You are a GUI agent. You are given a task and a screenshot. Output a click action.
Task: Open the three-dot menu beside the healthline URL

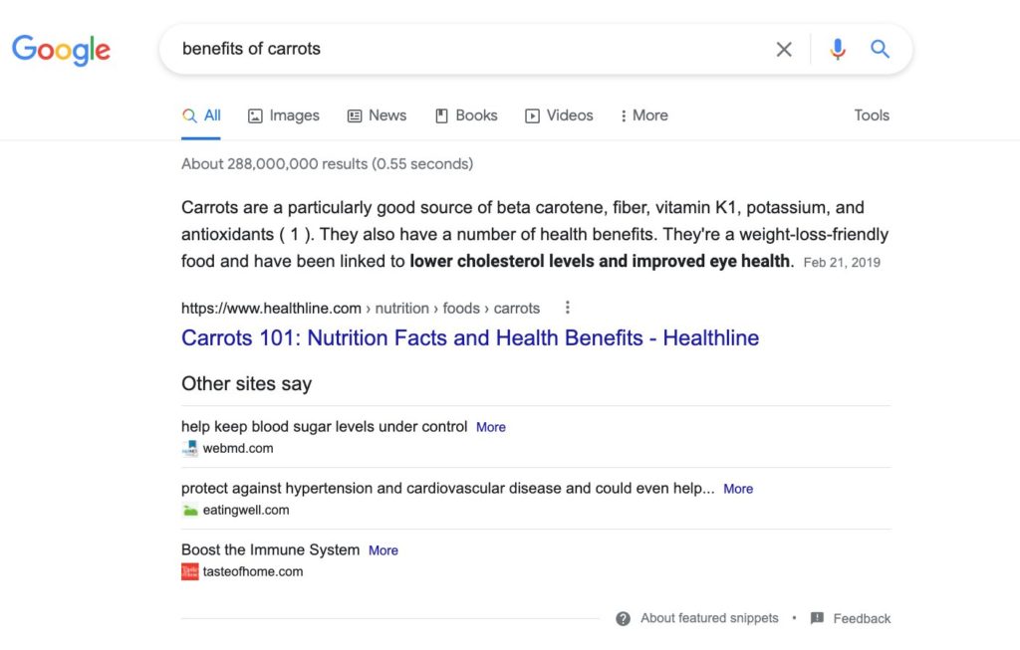[x=567, y=308]
